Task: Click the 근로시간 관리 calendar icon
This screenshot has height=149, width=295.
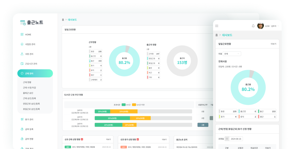Action: coord(22,64)
